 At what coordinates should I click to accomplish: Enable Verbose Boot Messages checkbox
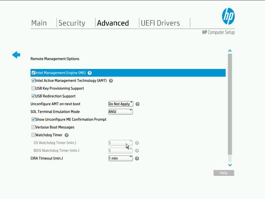33,127
